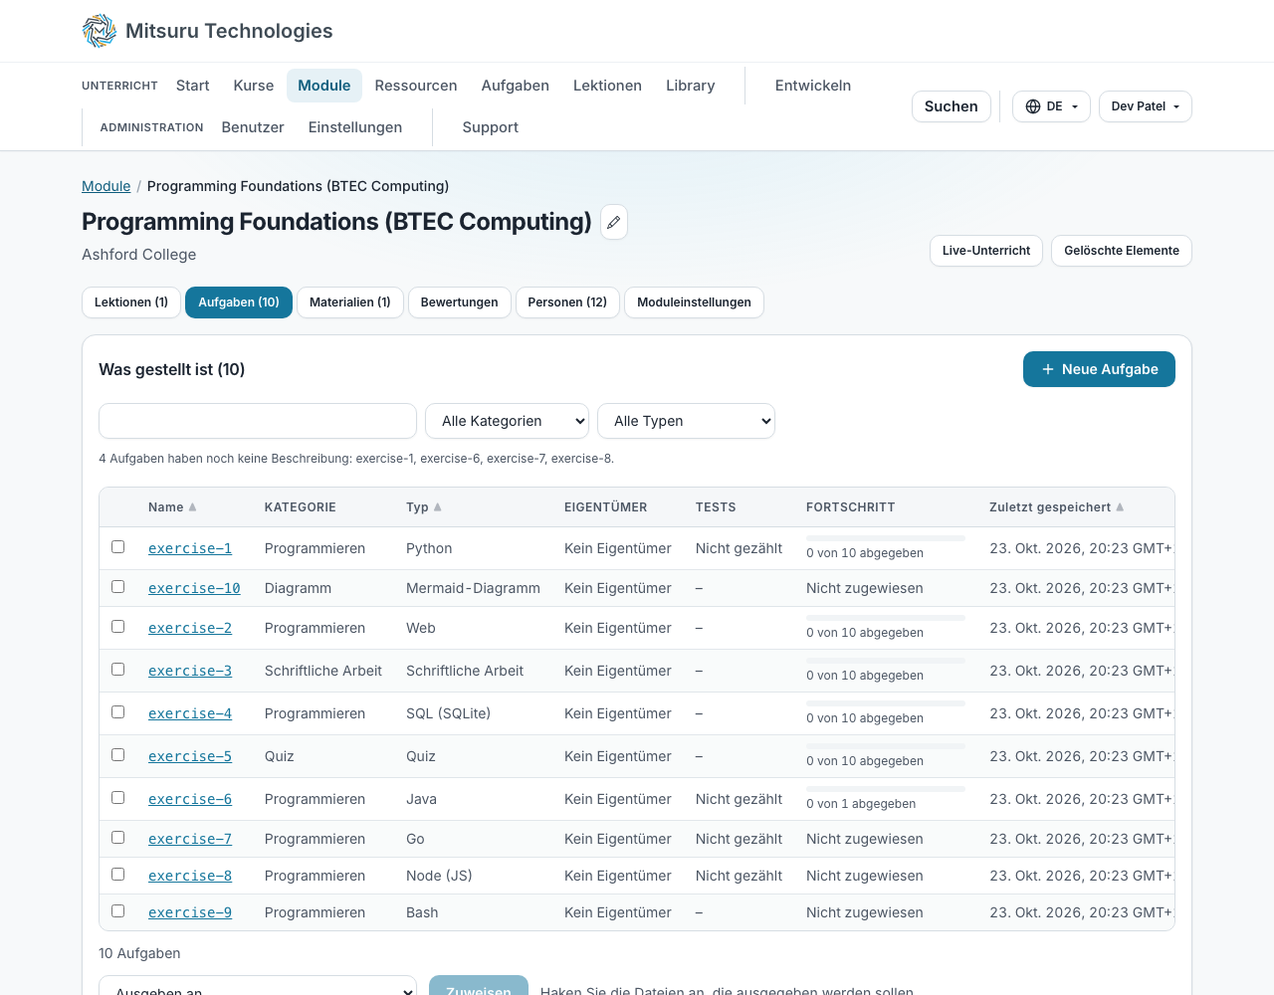Select the Personen (12) tab
This screenshot has height=995, width=1274.
coord(567,302)
